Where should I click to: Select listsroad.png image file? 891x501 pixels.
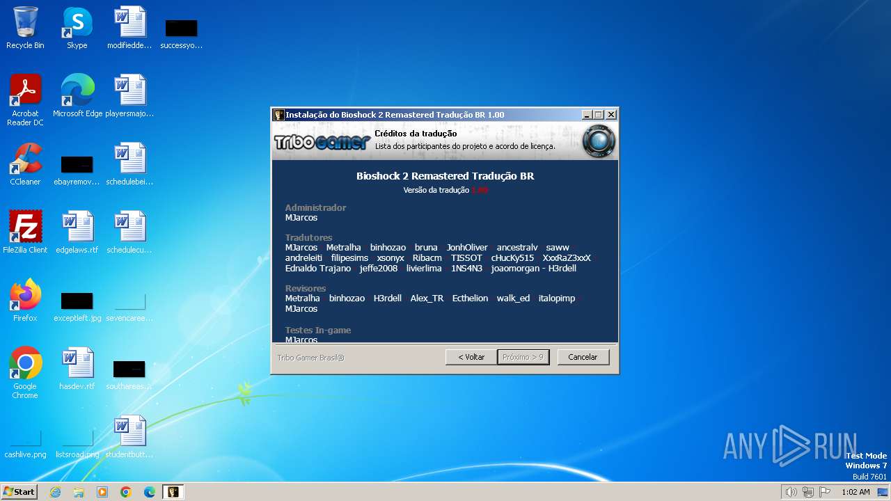click(x=77, y=443)
